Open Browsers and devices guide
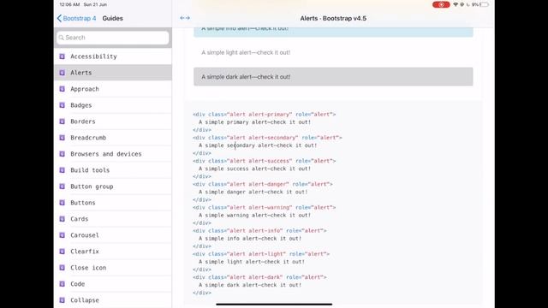The height and width of the screenshot is (308, 548). click(113, 154)
